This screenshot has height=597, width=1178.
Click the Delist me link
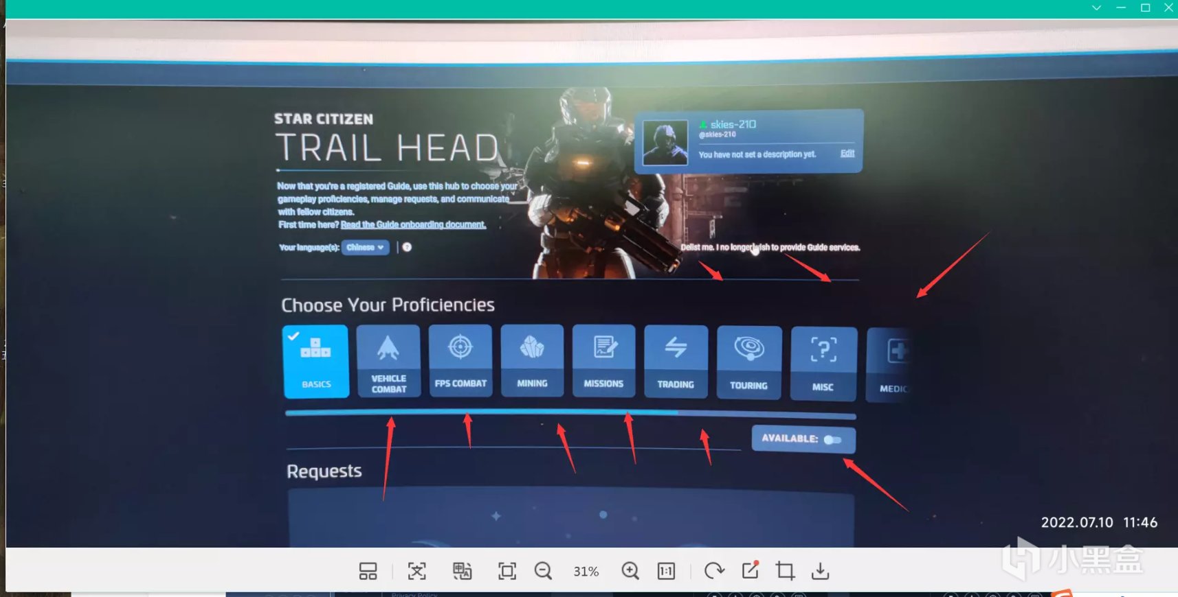pos(770,247)
